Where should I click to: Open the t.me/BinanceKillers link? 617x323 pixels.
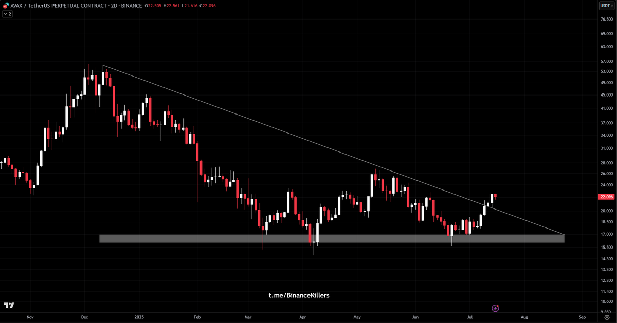298,295
